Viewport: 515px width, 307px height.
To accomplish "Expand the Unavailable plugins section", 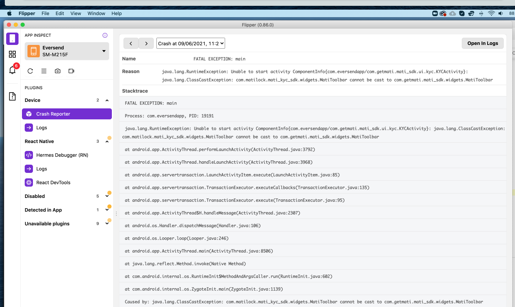I will click(107, 223).
